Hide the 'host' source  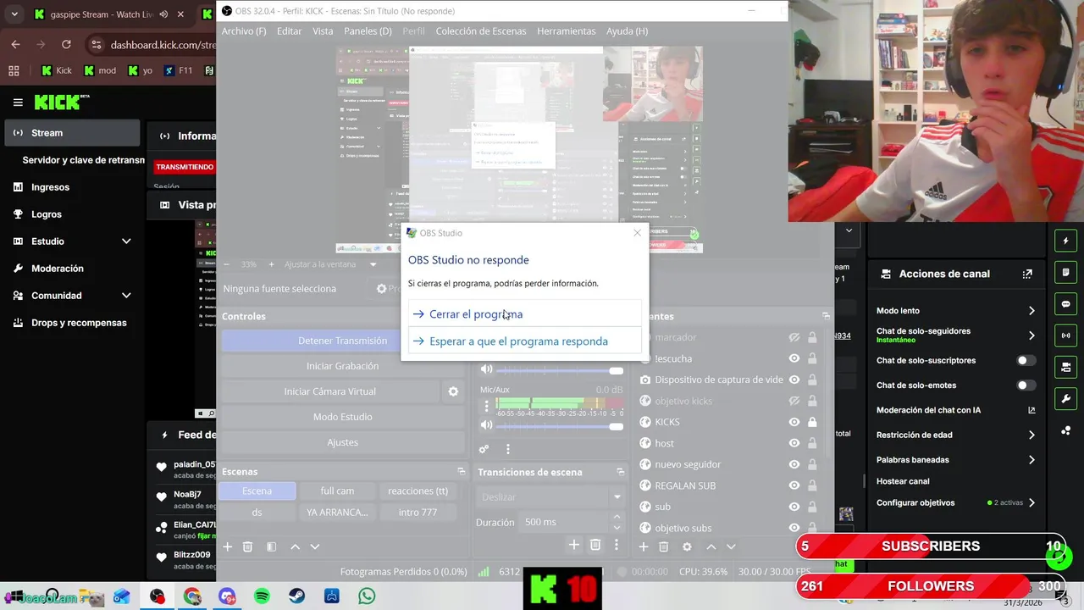pos(794,443)
